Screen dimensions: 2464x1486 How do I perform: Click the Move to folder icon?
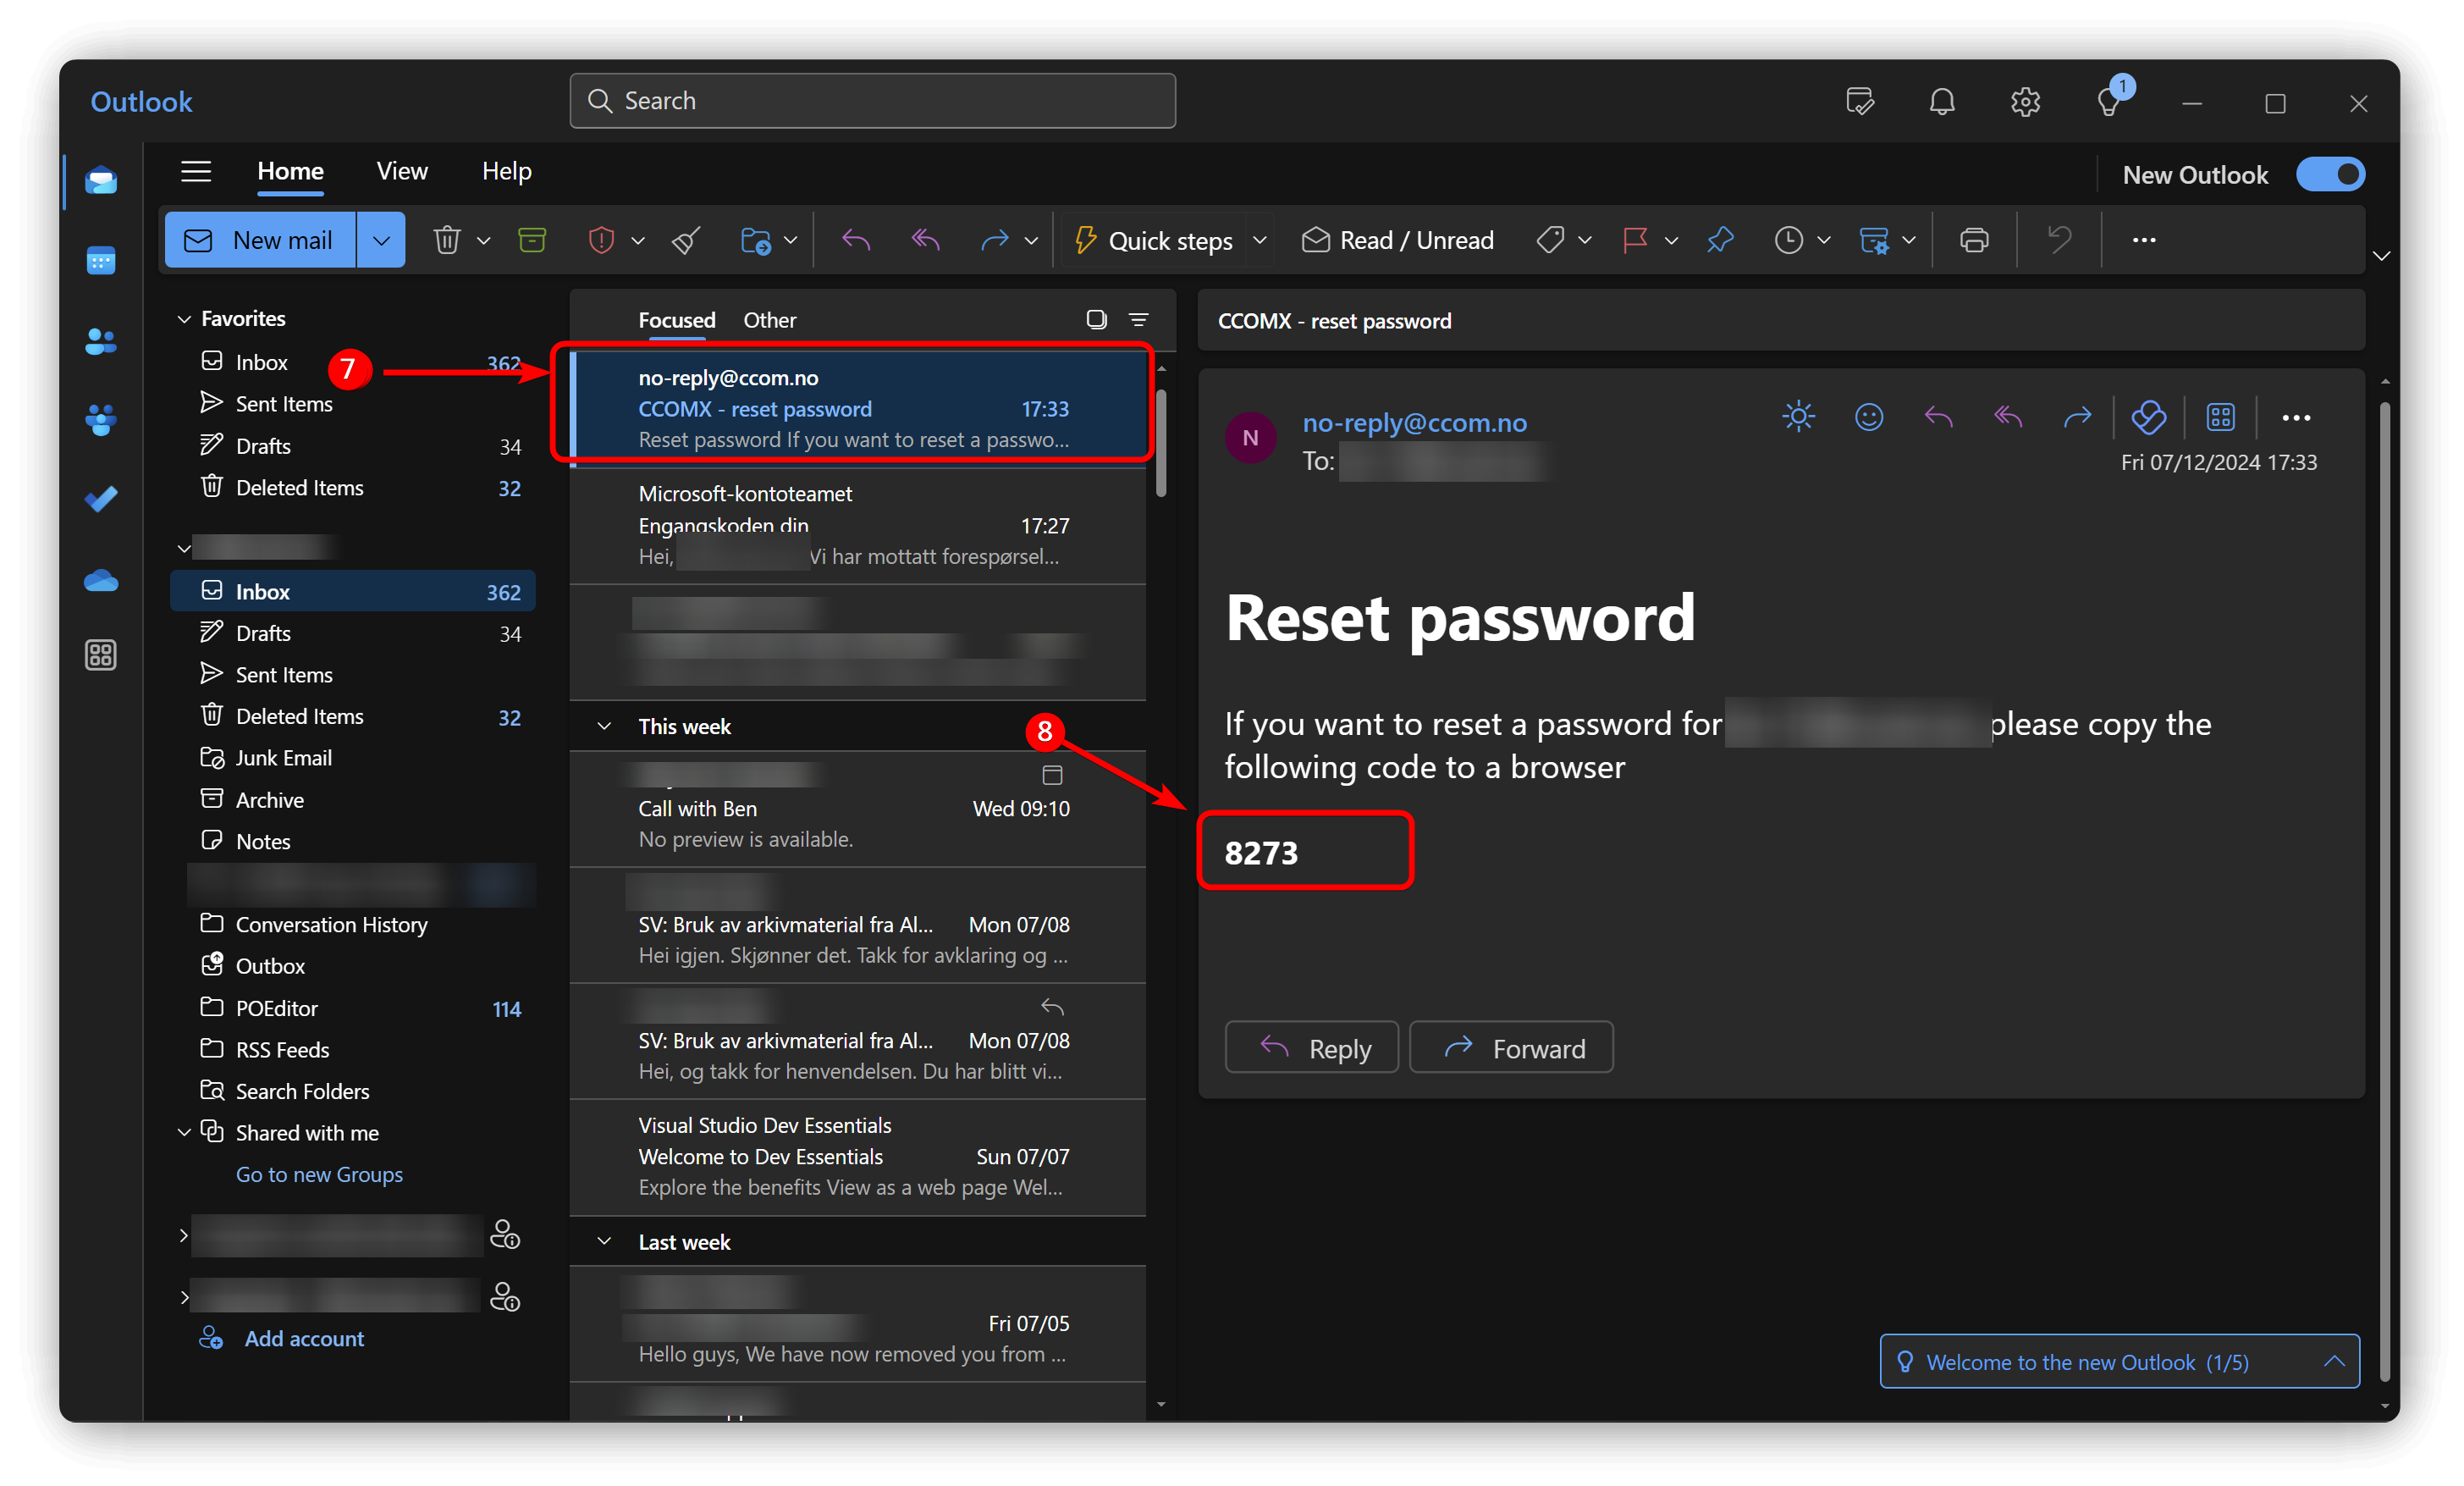755,240
